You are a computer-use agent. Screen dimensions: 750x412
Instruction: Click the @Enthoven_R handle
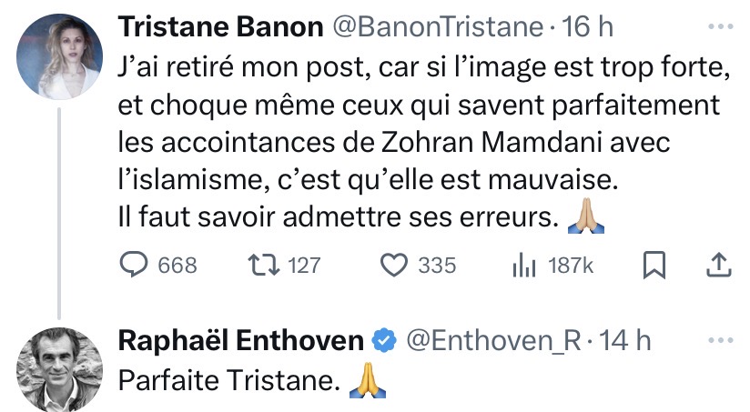[x=490, y=341]
